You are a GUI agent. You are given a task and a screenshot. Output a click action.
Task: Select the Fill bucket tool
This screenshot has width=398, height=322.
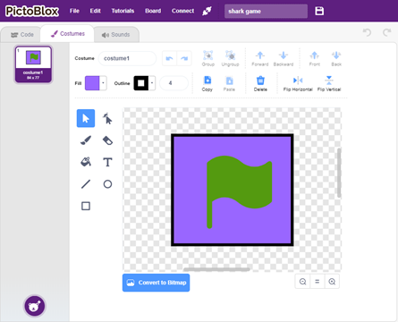coord(86,162)
